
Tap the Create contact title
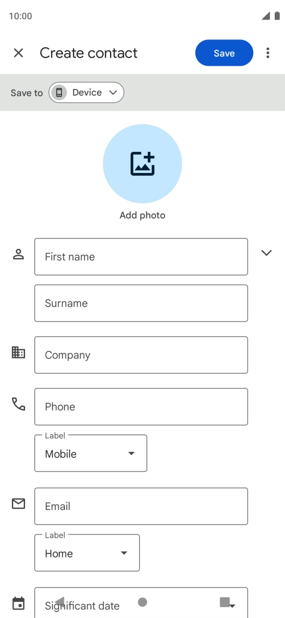88,53
